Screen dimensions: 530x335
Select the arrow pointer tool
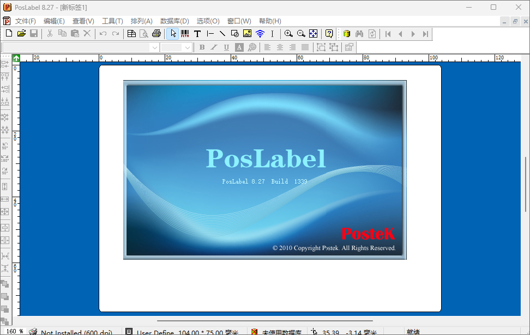point(173,33)
